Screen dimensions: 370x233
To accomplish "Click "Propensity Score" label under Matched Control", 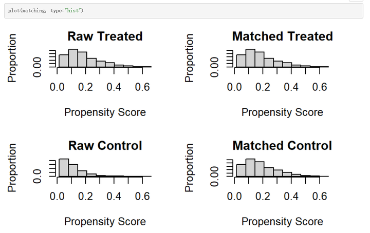I will pyautogui.click(x=282, y=222).
